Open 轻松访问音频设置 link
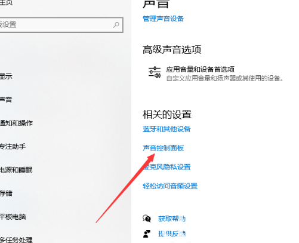This screenshot has height=243, width=299. (170, 186)
